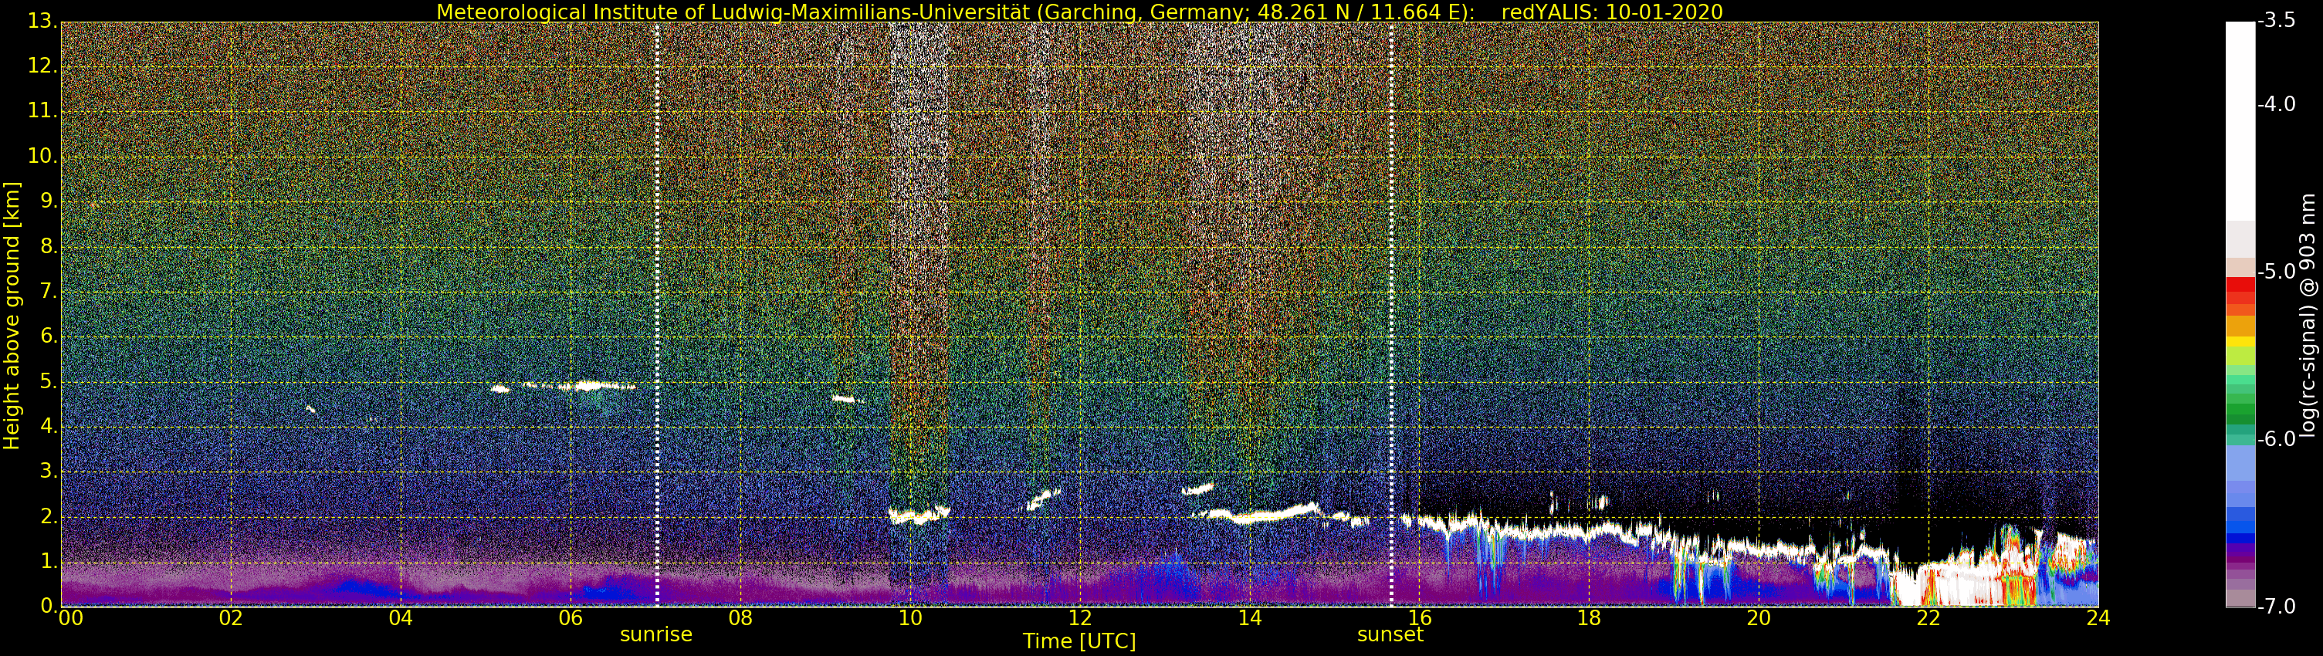2323x656 pixels.
Task: Click the 16 time tick label
Action: coord(1420,618)
